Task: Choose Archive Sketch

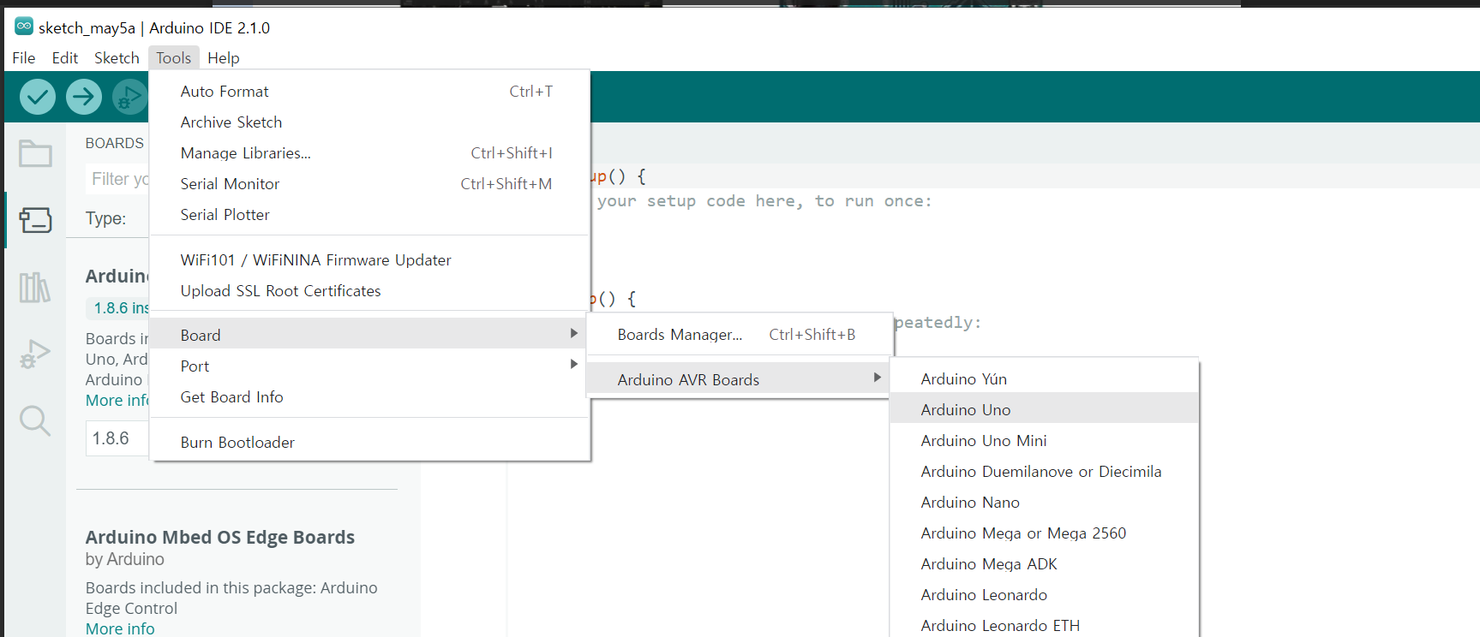Action: tap(370, 122)
